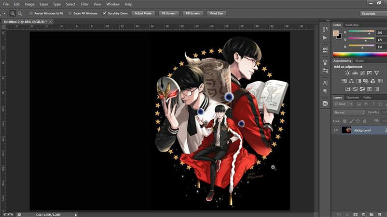This screenshot has width=387, height=217.
Task: Add a Posterize adjustment
Action: tap(355, 89)
